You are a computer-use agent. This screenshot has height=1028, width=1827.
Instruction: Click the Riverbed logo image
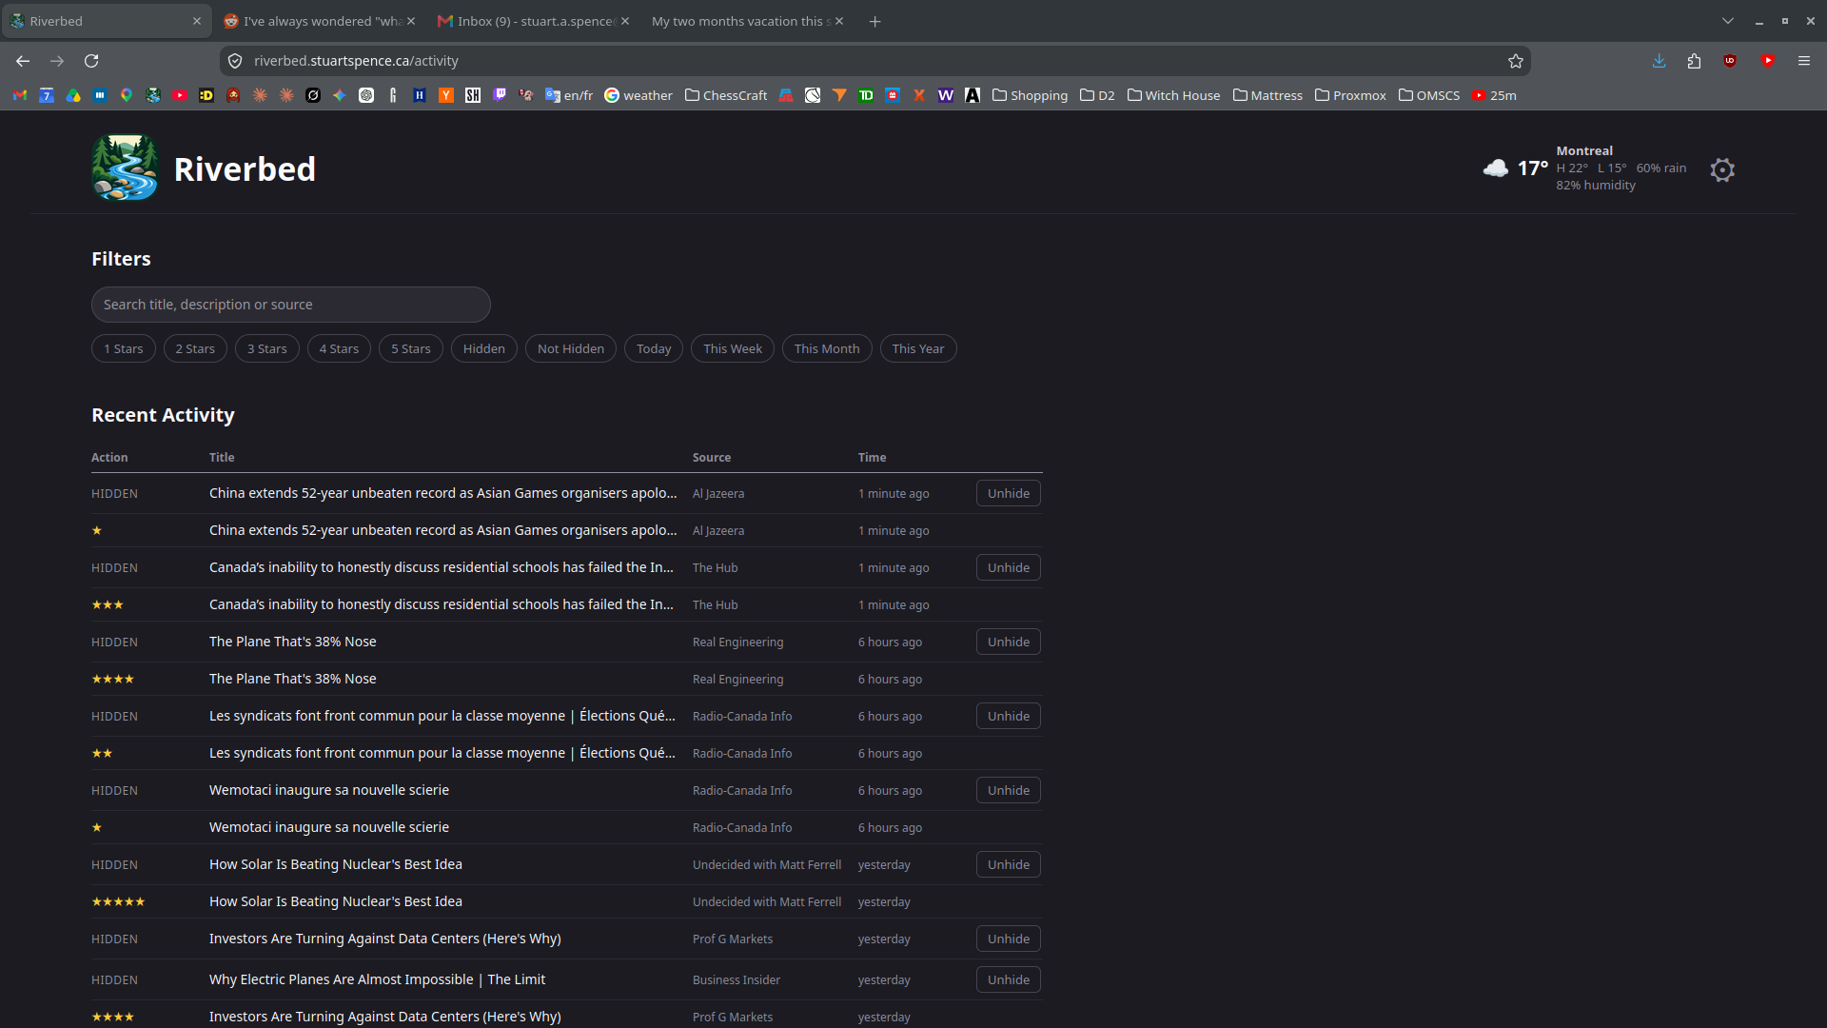pos(125,168)
